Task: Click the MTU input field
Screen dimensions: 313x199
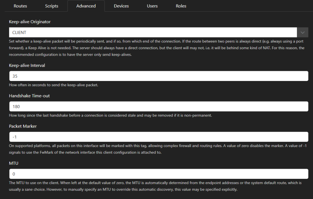Action: coord(159,174)
